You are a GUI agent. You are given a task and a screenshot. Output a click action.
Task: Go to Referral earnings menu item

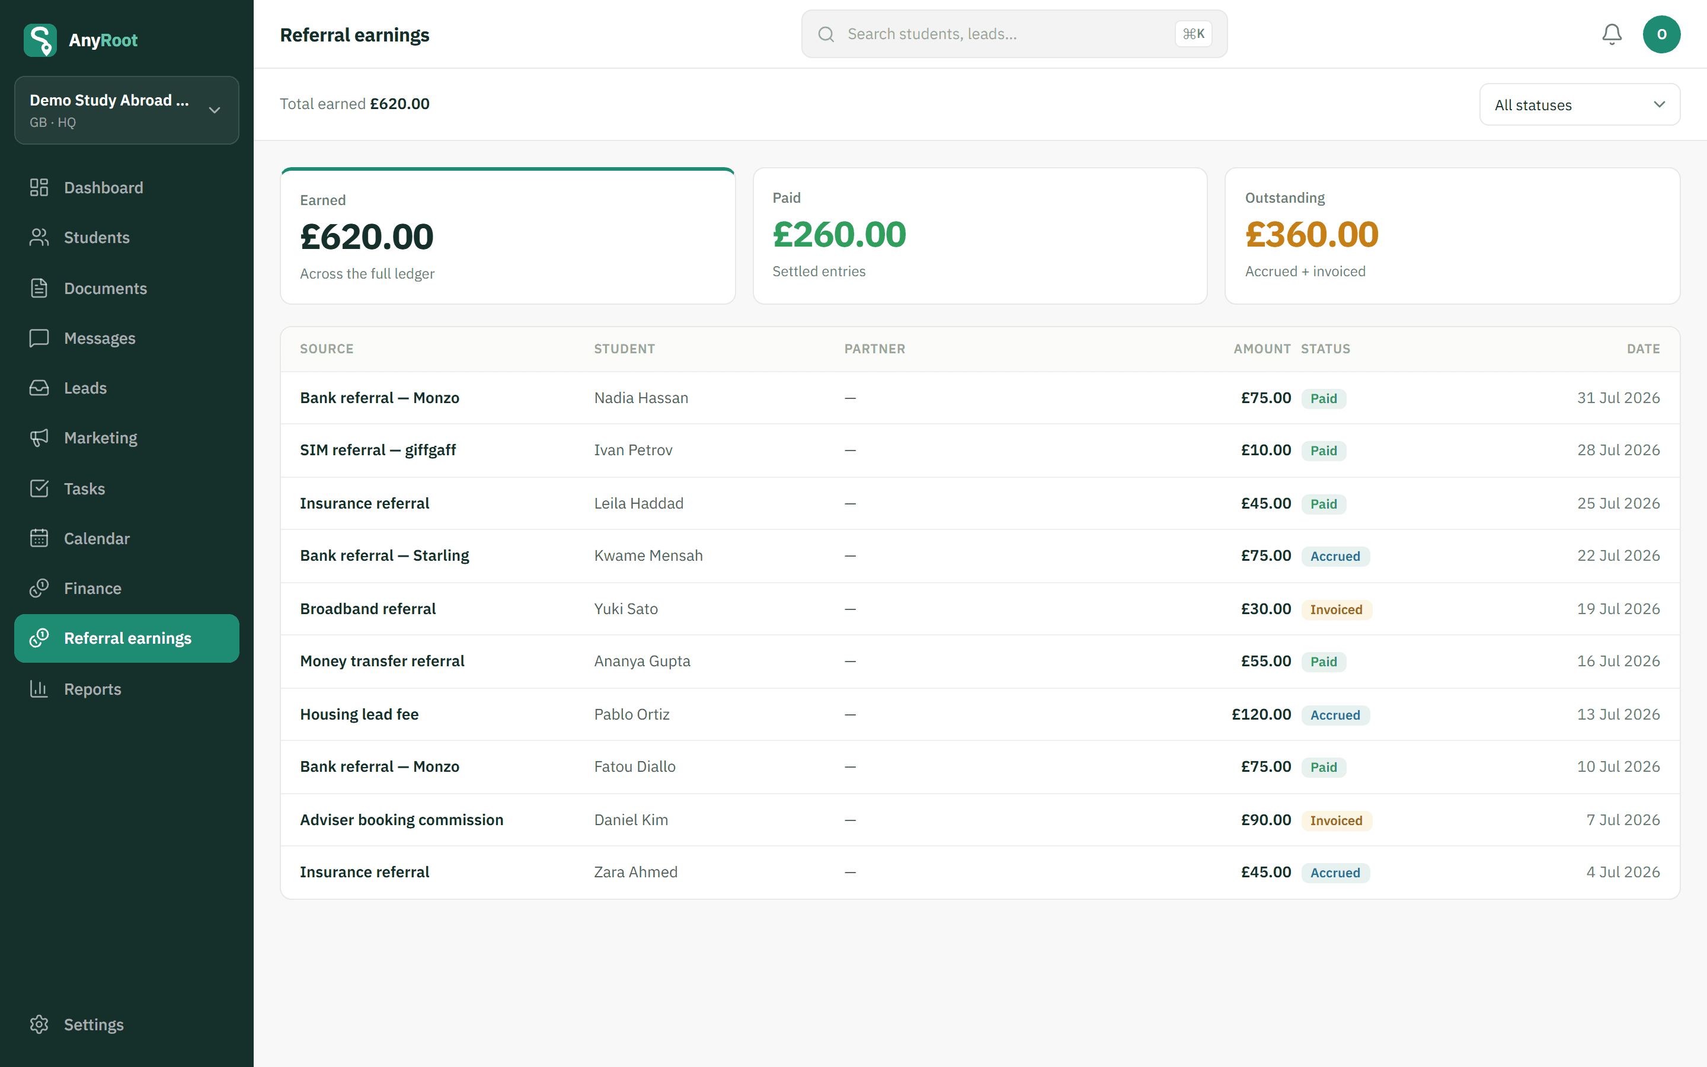(127, 638)
